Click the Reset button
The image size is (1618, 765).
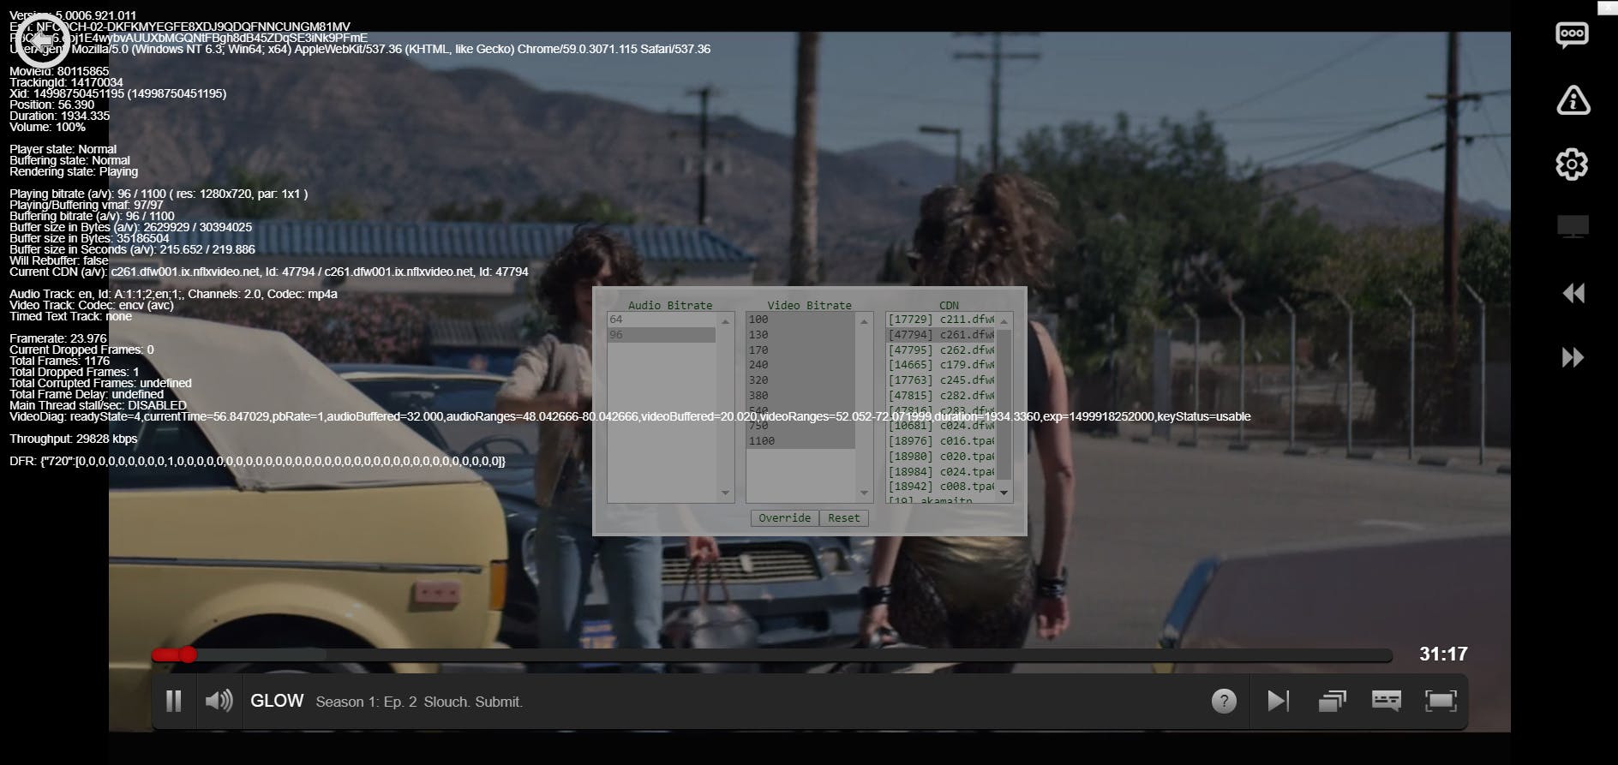[844, 518]
